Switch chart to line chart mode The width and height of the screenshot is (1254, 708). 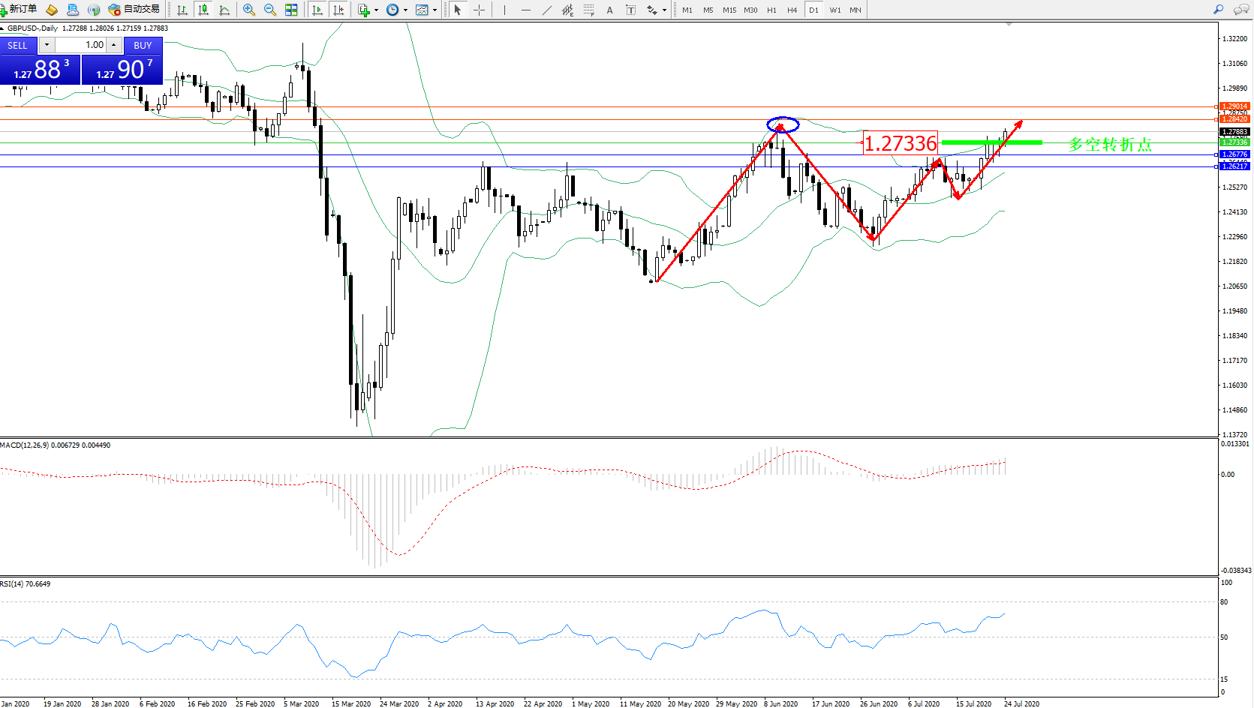pyautogui.click(x=224, y=10)
